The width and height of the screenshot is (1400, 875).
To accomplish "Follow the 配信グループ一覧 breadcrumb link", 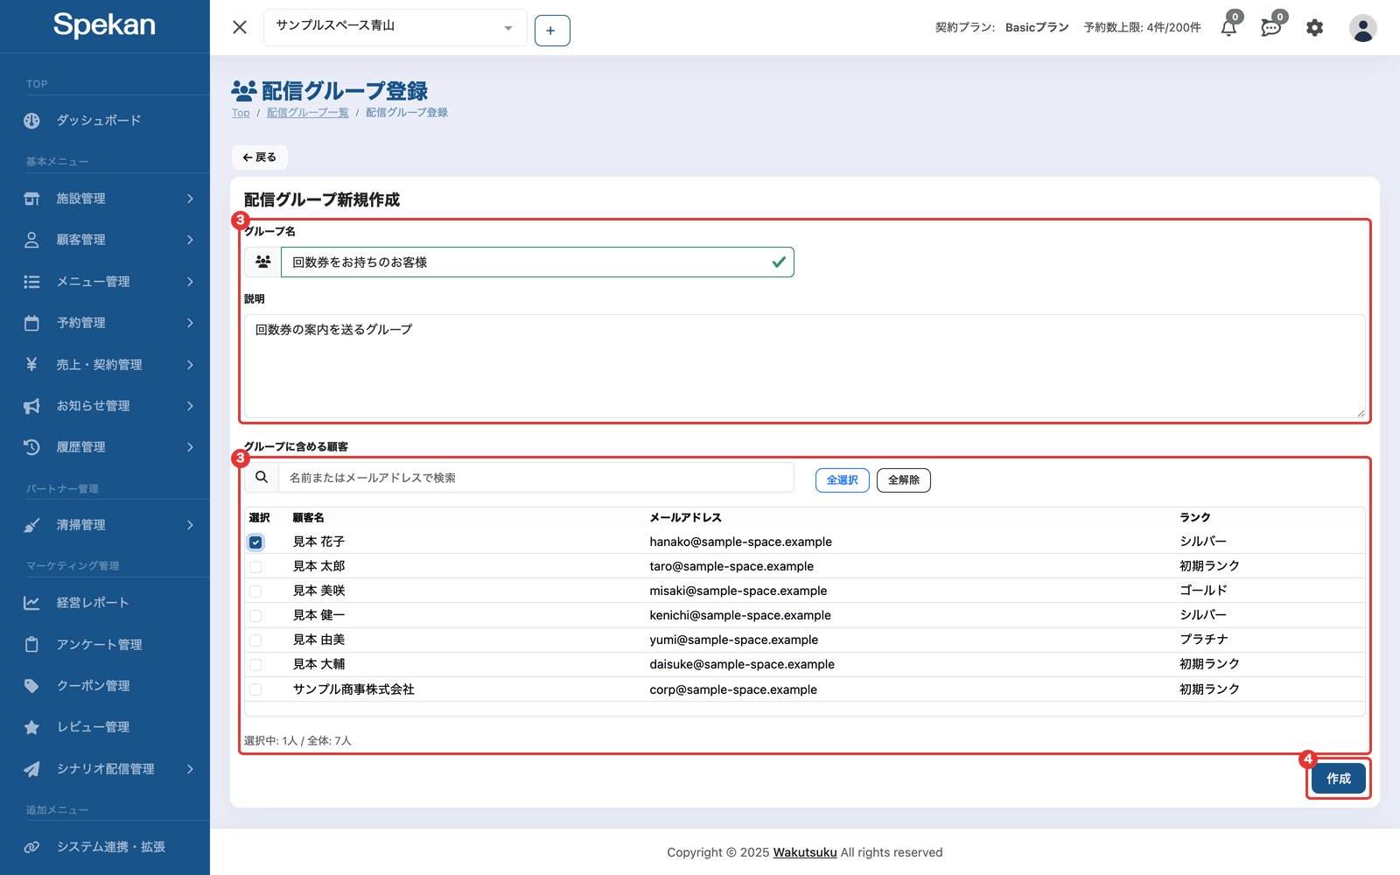I will [307, 113].
